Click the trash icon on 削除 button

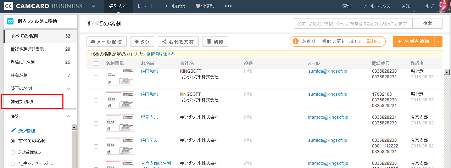coord(209,41)
